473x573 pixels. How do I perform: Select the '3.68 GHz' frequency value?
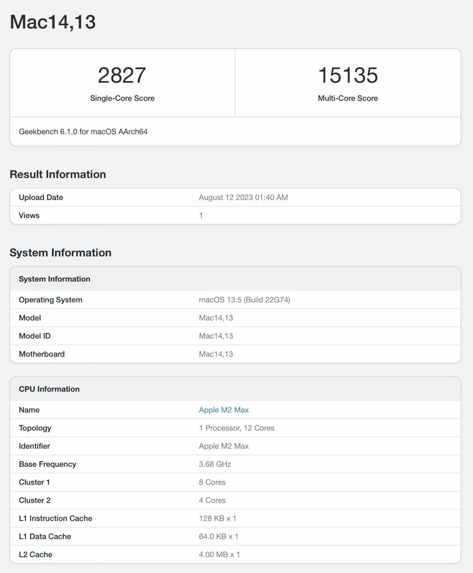tap(215, 464)
